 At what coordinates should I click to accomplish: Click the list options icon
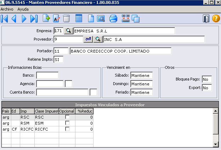tap(126, 18)
